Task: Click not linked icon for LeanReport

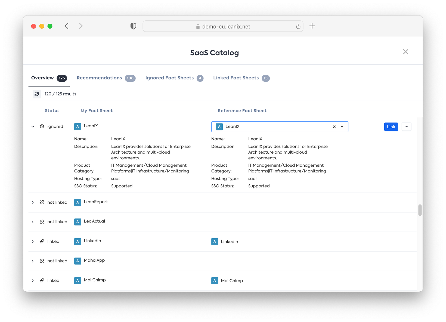Action: click(42, 202)
